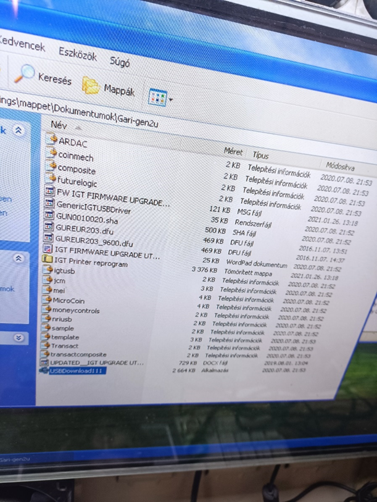This screenshot has height=502, width=377.
Task: Open the Eszközök menu
Action: (x=78, y=54)
